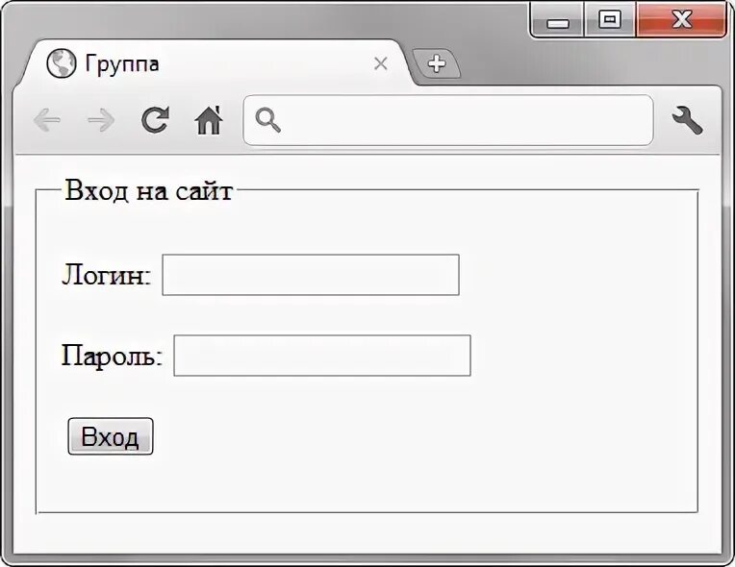The image size is (735, 567).
Task: Click the Логин label
Action: [x=107, y=276]
